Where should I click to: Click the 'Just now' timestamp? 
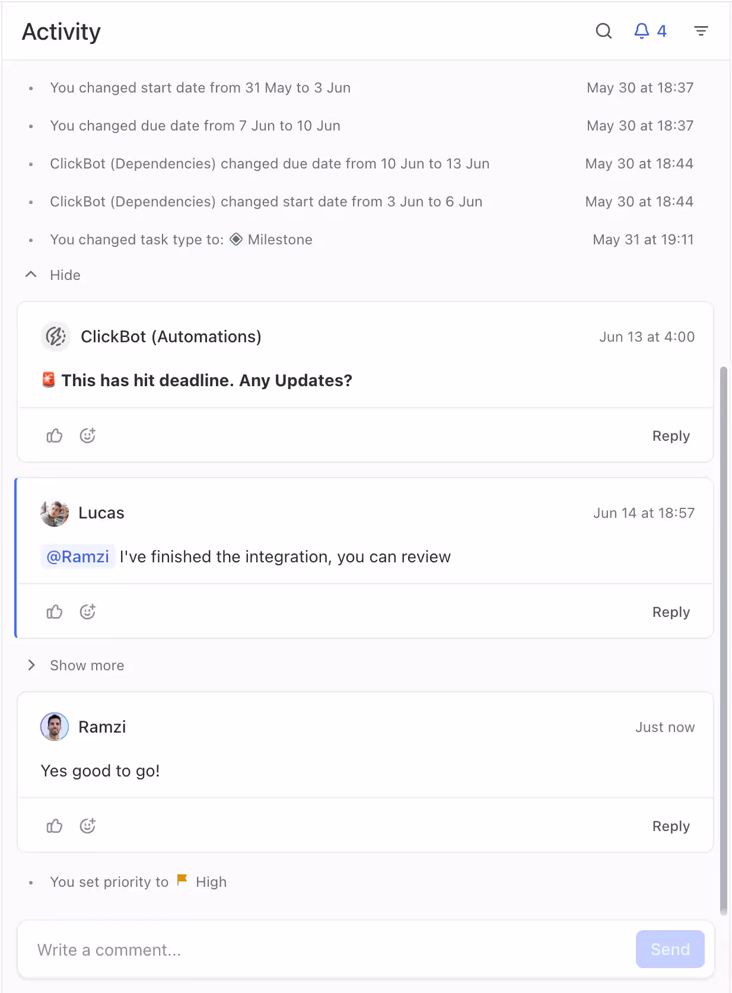[665, 727]
